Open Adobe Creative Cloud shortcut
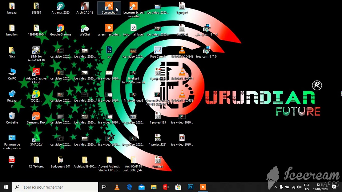 36,76
